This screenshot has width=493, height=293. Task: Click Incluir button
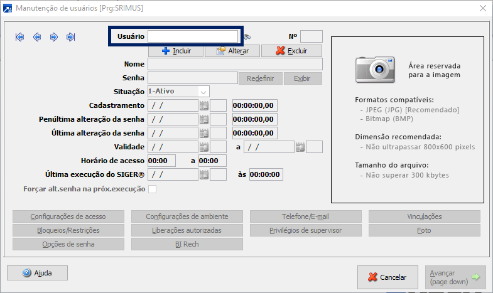pos(176,51)
